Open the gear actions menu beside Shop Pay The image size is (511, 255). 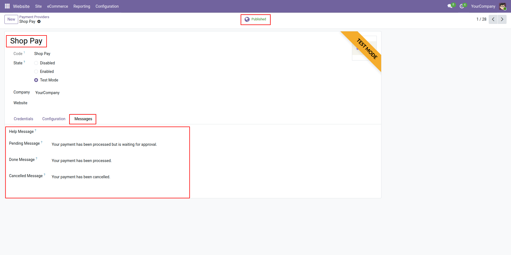pos(39,21)
